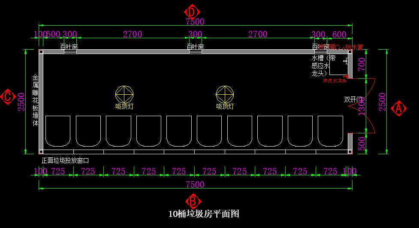Viewport: 419px width, 228px height.
Task: Select the red 冲洗水龙头 annotation
Action: pos(335,81)
